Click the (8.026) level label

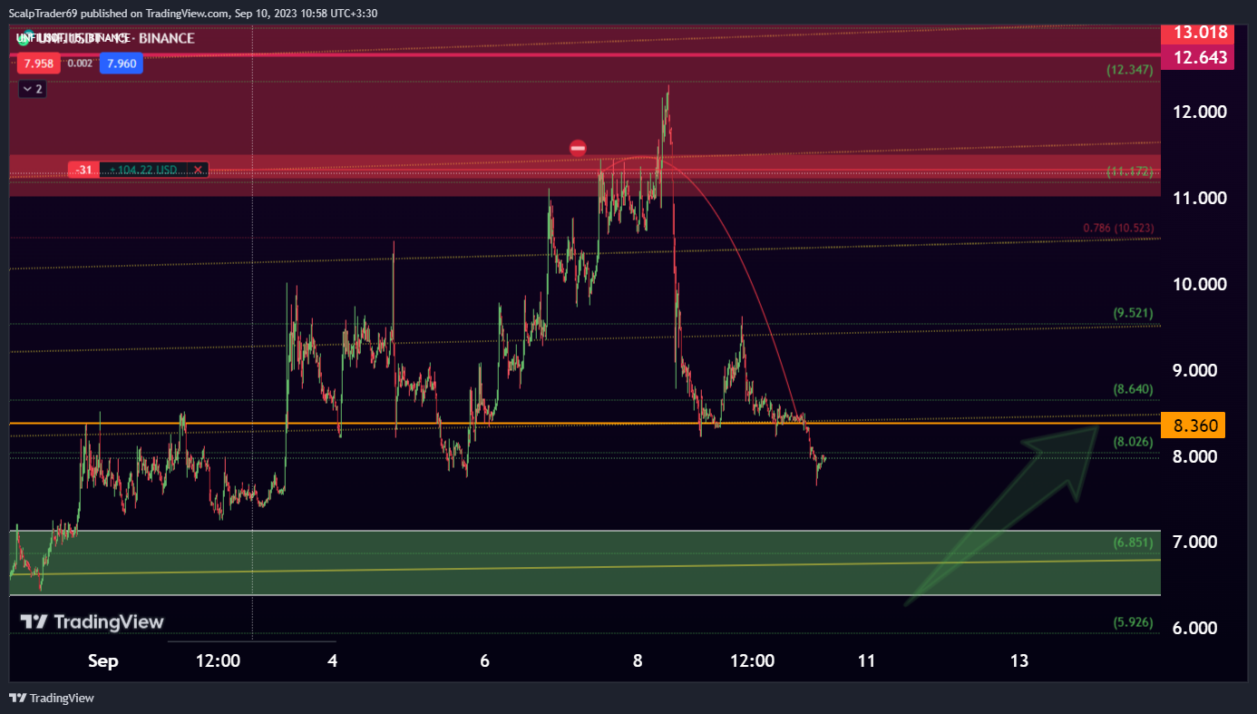(x=1134, y=442)
